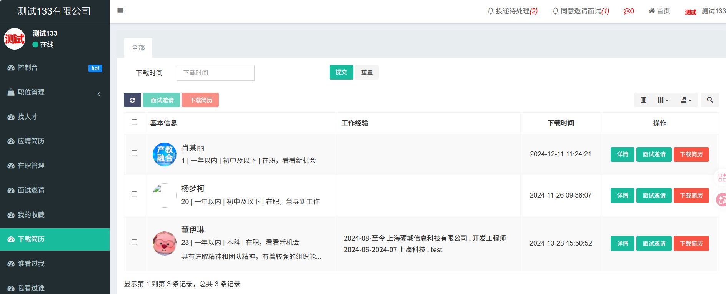The height and width of the screenshot is (294, 726).
Task: Click the 投递待处理 bell notification
Action: [512, 11]
